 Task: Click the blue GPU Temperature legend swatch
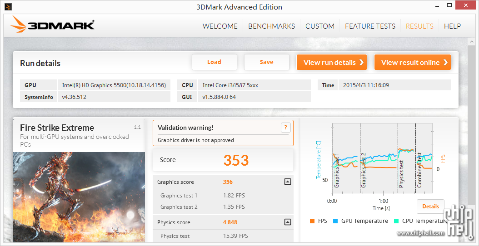tap(335, 221)
